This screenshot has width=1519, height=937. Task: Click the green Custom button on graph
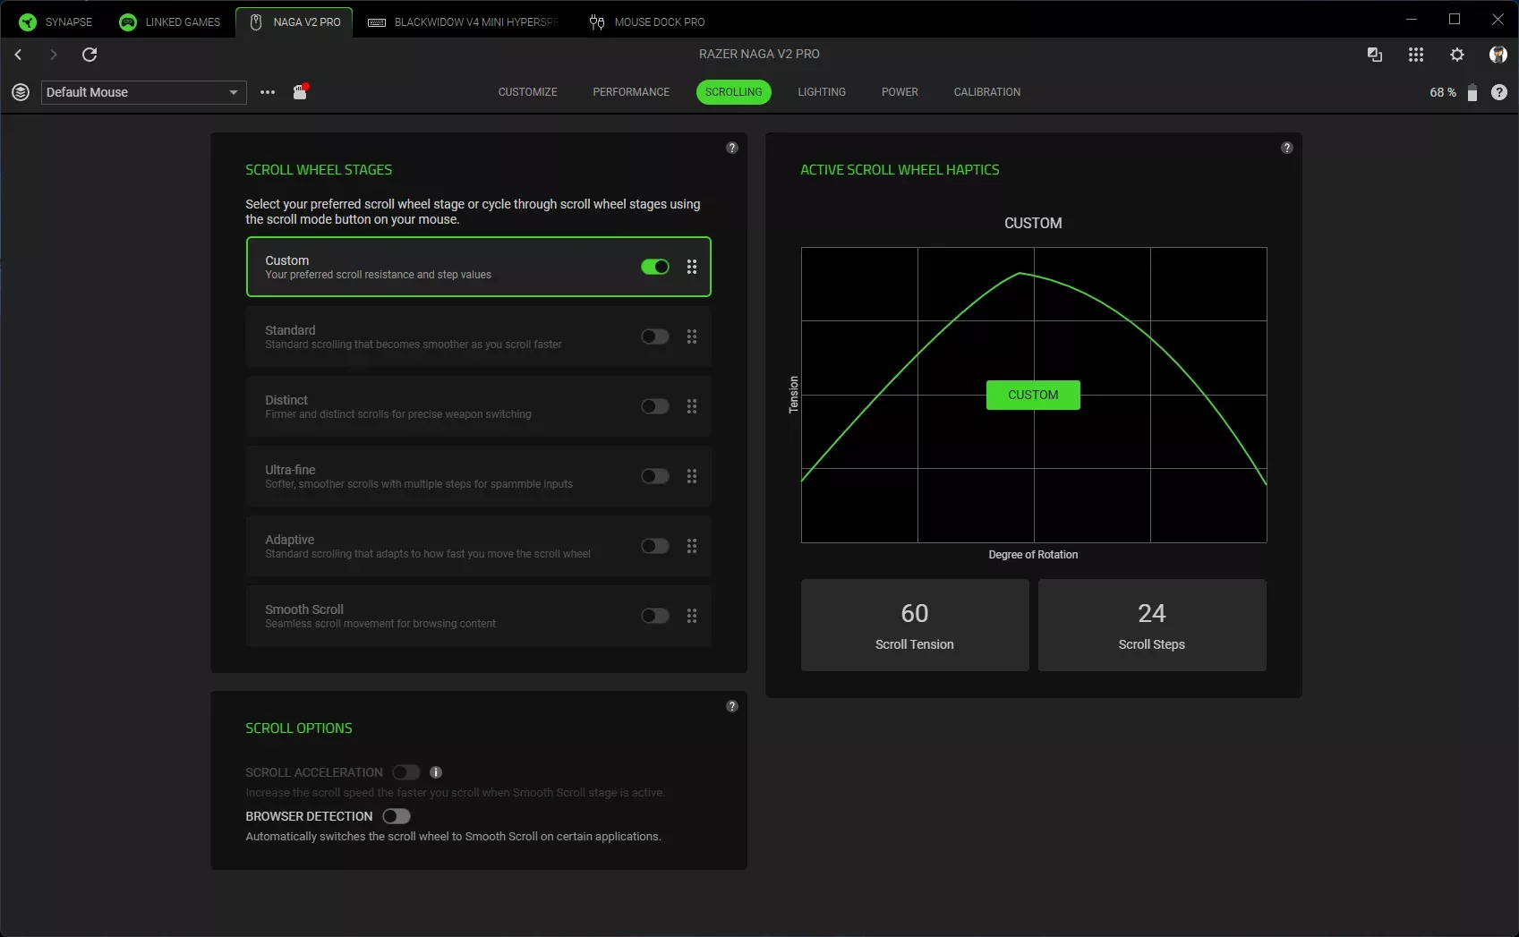(x=1033, y=395)
